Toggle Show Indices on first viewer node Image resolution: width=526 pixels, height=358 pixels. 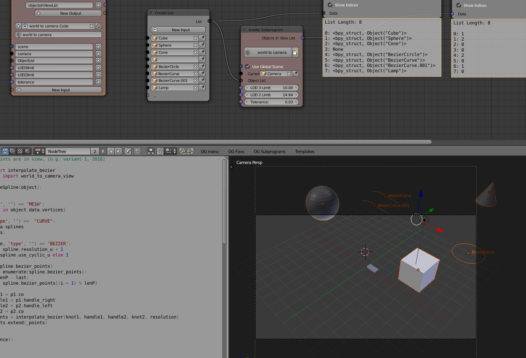(x=330, y=5)
